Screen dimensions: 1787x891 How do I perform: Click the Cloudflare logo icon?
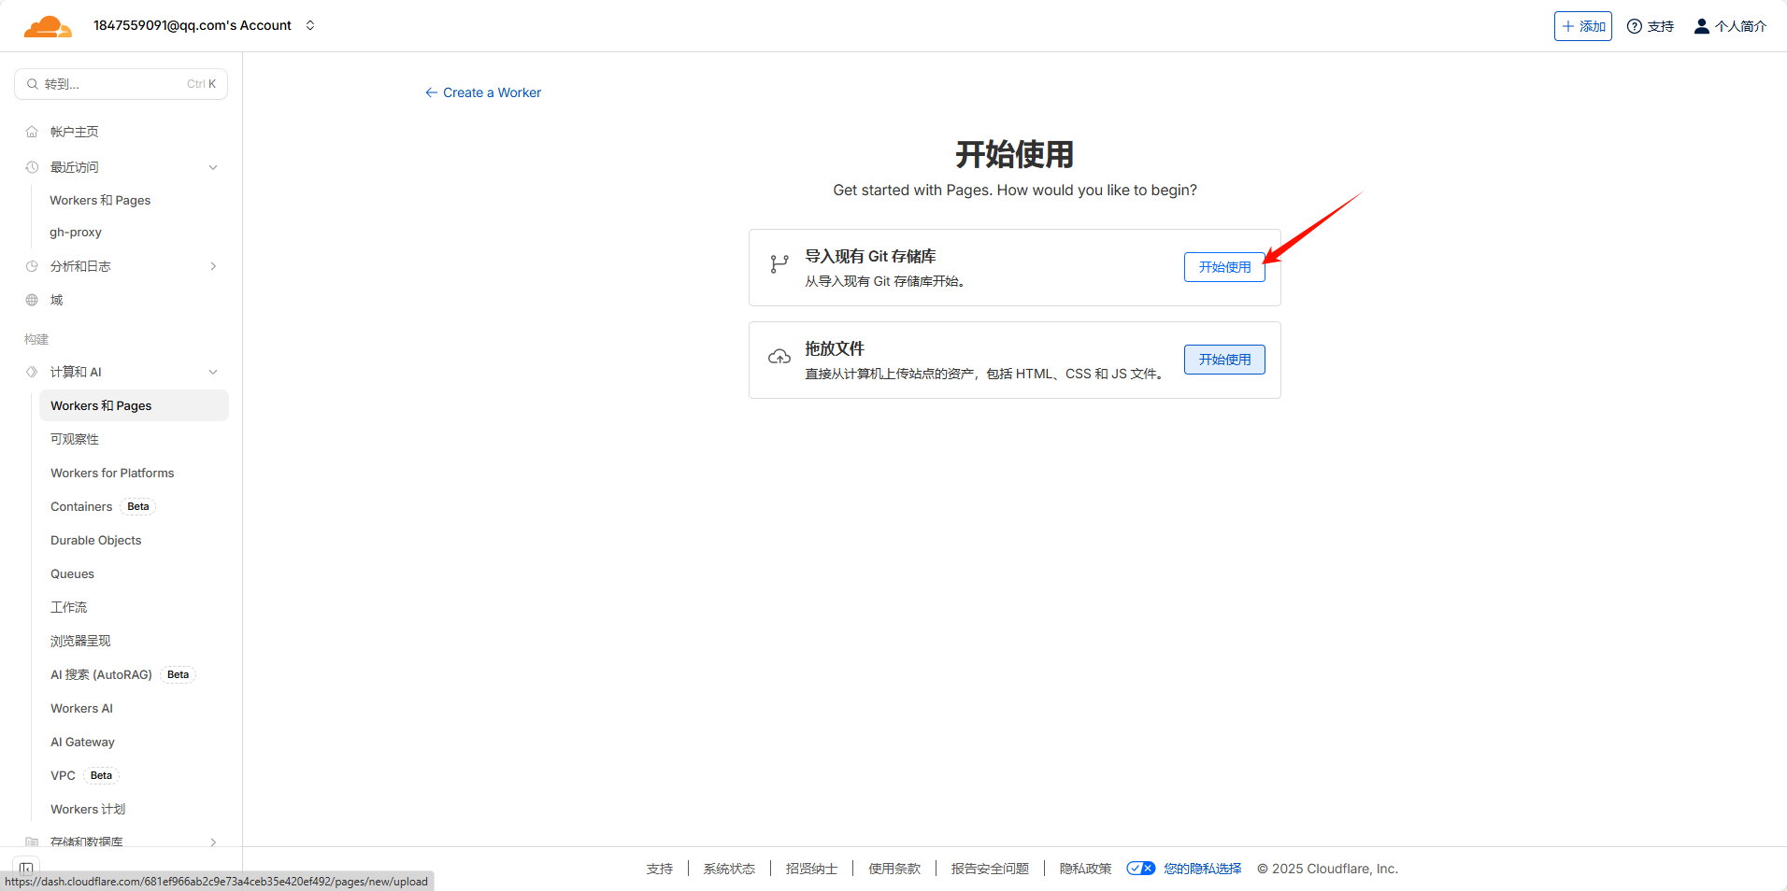coord(48,26)
